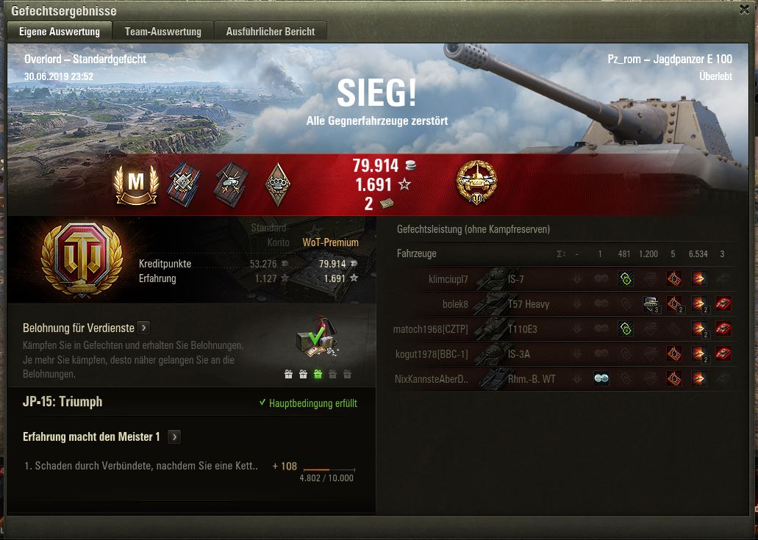Expand Erfahrung macht den Meister 1 arrow
Image resolution: width=758 pixels, height=540 pixels.
pos(174,436)
